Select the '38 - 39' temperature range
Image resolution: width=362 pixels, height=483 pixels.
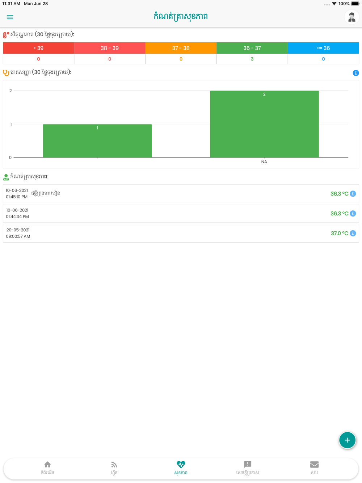(x=110, y=48)
